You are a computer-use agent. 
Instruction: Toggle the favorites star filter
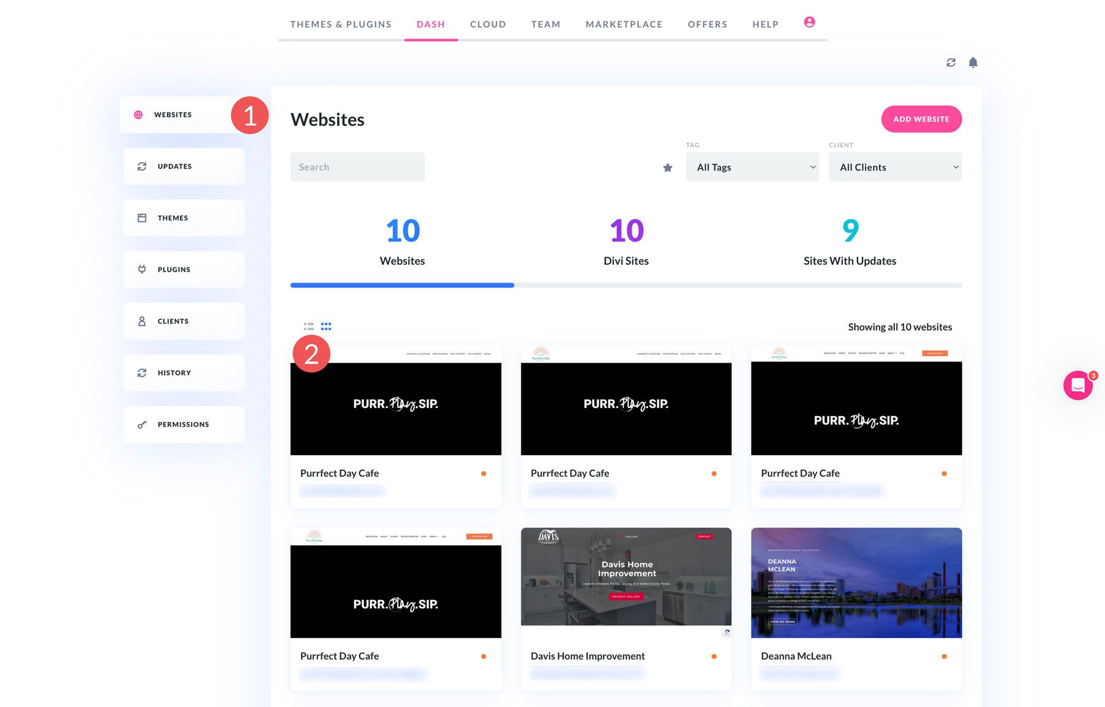coord(667,166)
